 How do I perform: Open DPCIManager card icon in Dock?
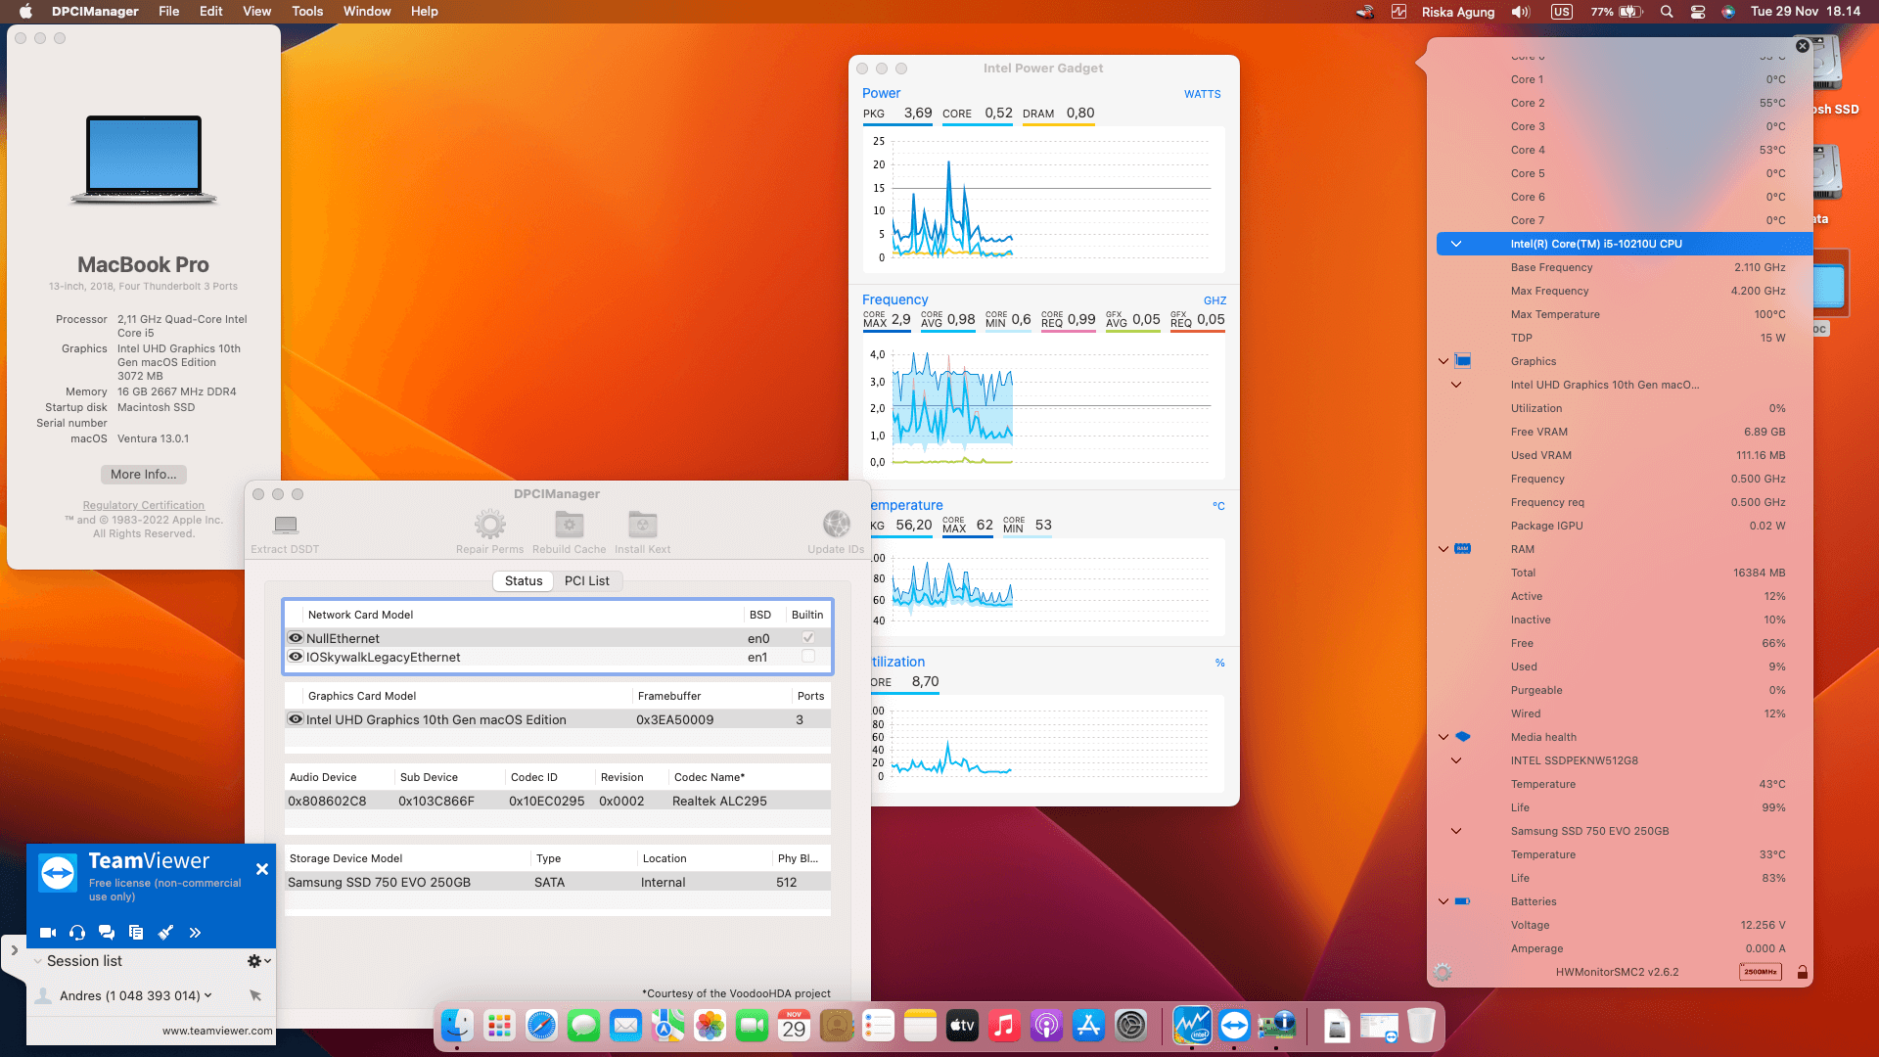(x=1276, y=1025)
